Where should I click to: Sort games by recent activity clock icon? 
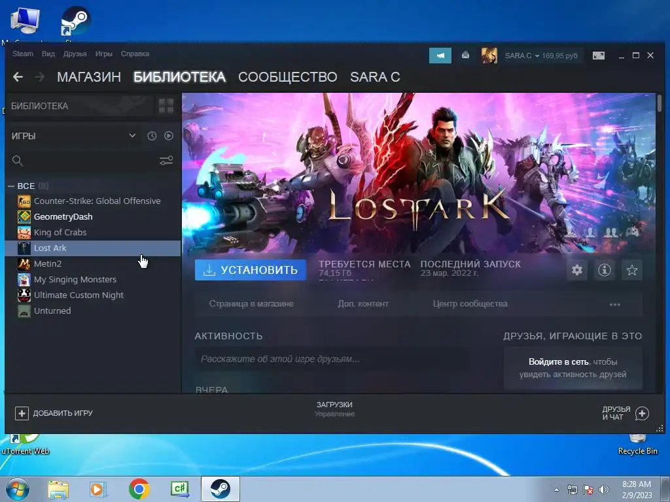[x=152, y=136]
